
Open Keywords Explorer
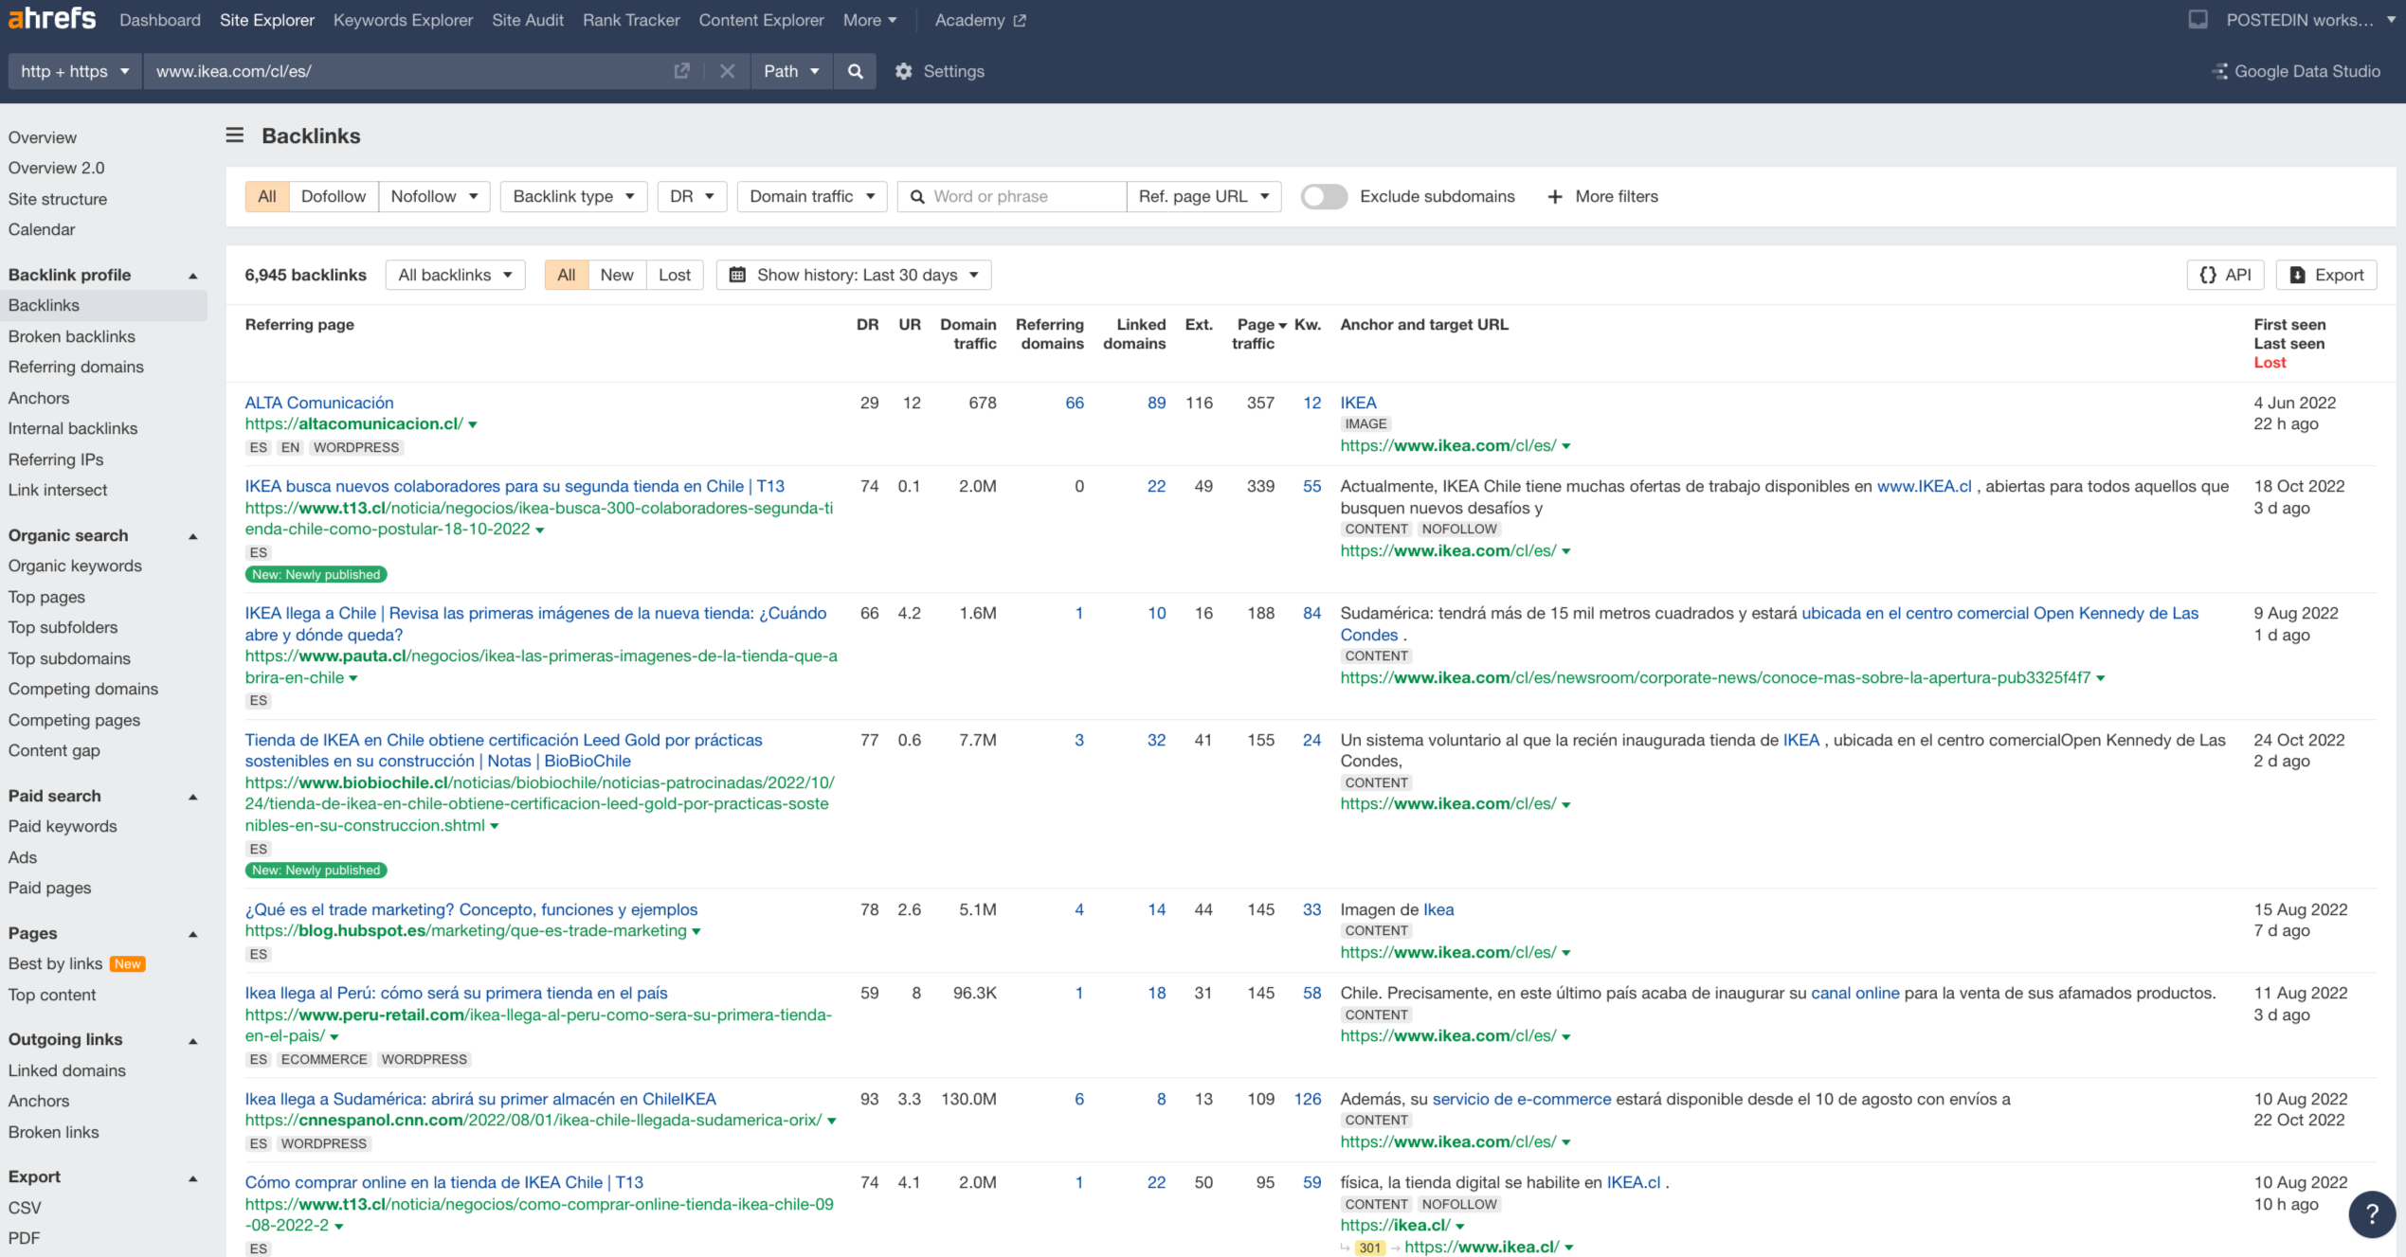tap(403, 20)
